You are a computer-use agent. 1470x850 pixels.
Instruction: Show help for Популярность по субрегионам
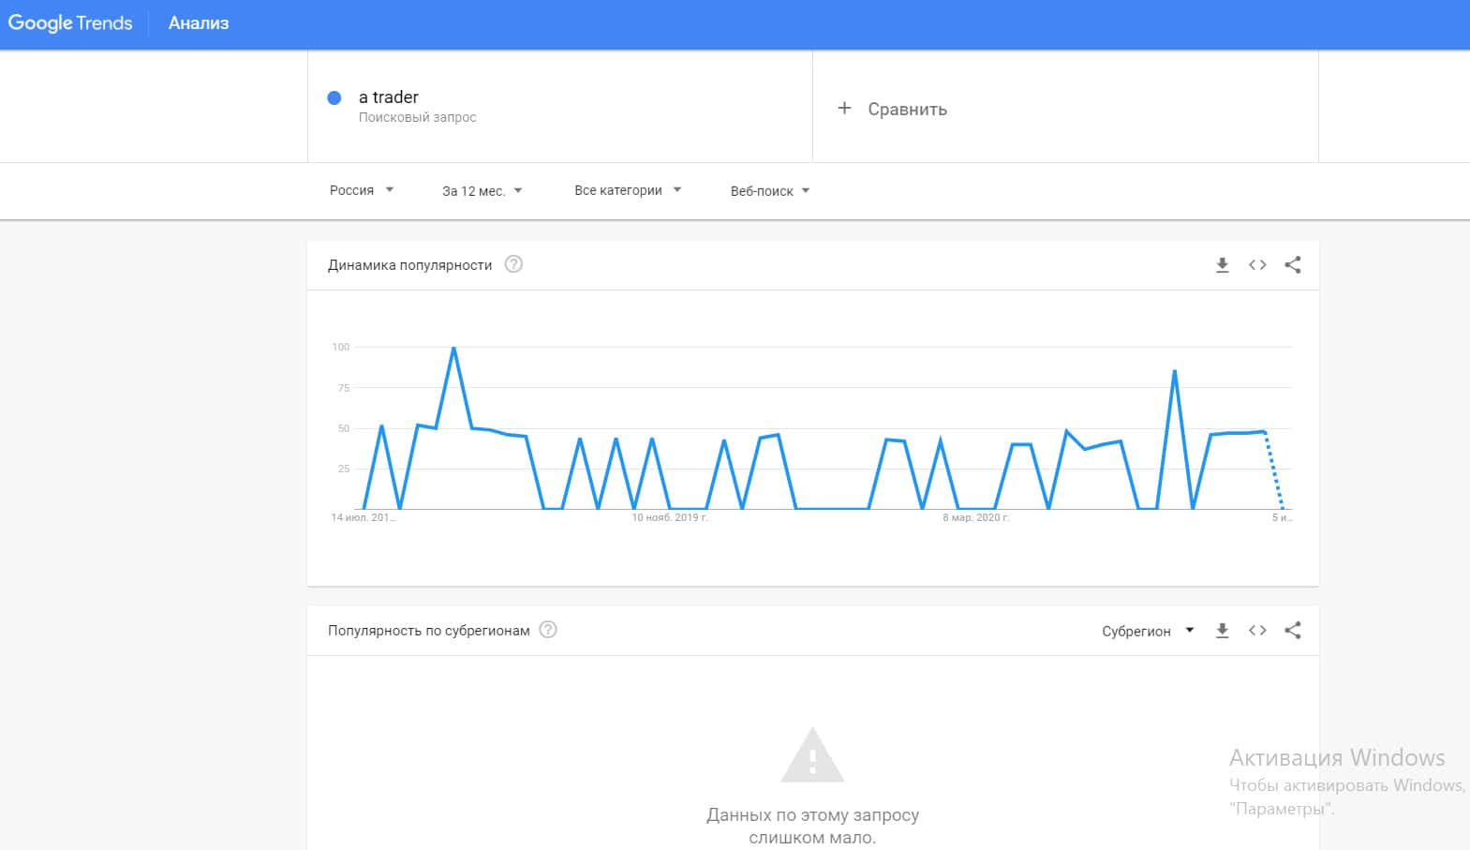(x=548, y=630)
